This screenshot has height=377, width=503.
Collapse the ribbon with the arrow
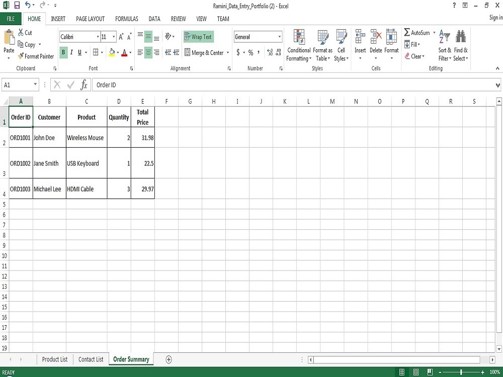tap(497, 68)
